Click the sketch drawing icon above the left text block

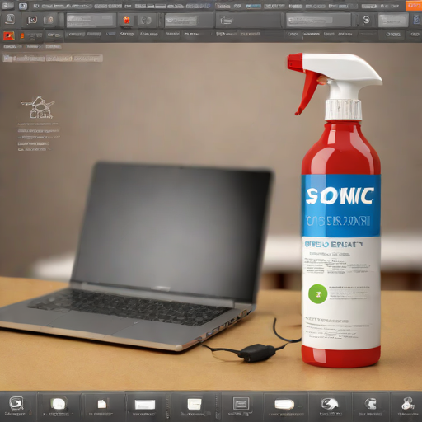pos(39,107)
